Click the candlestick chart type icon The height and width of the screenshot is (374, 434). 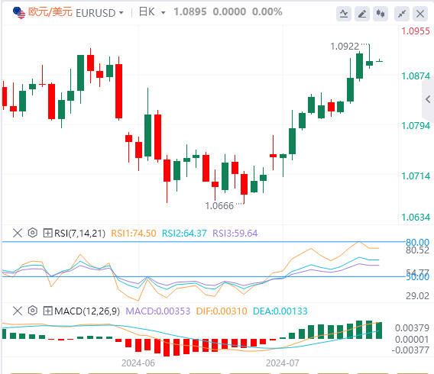point(381,14)
